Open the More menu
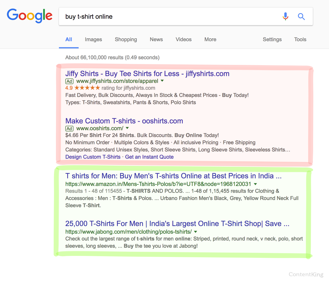The image size is (329, 283). 210,39
